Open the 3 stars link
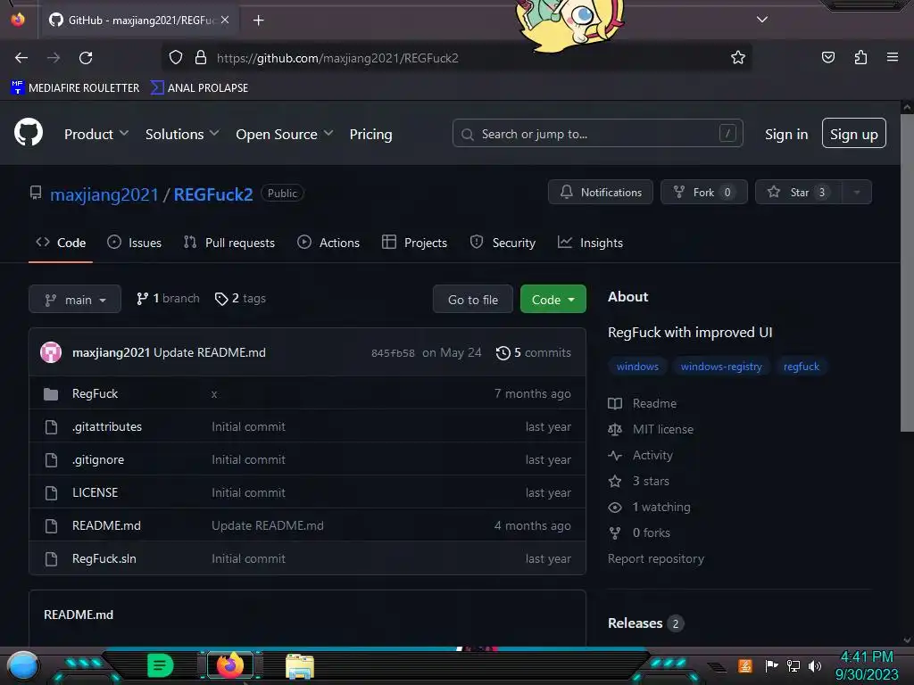Screen dimensions: 914x685 pyautogui.click(x=639, y=481)
